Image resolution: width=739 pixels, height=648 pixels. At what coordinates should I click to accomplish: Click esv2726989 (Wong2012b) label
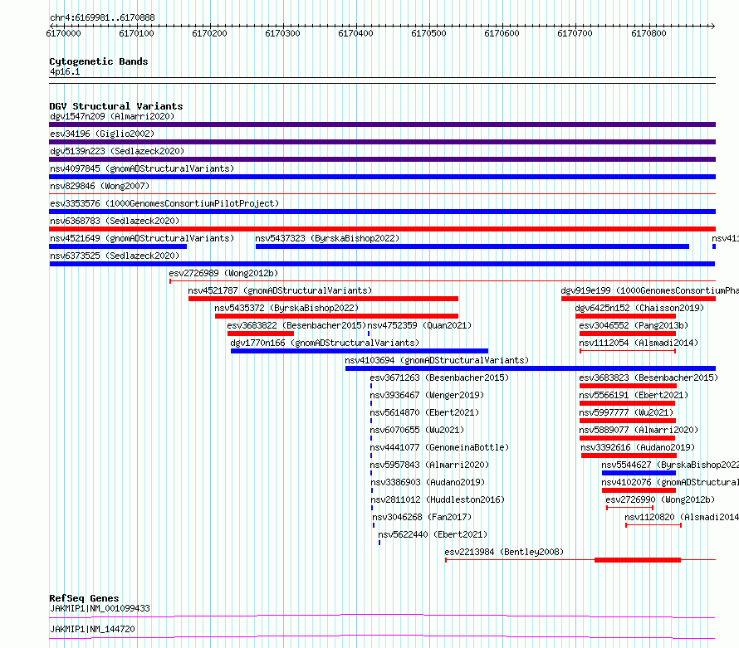tap(223, 273)
